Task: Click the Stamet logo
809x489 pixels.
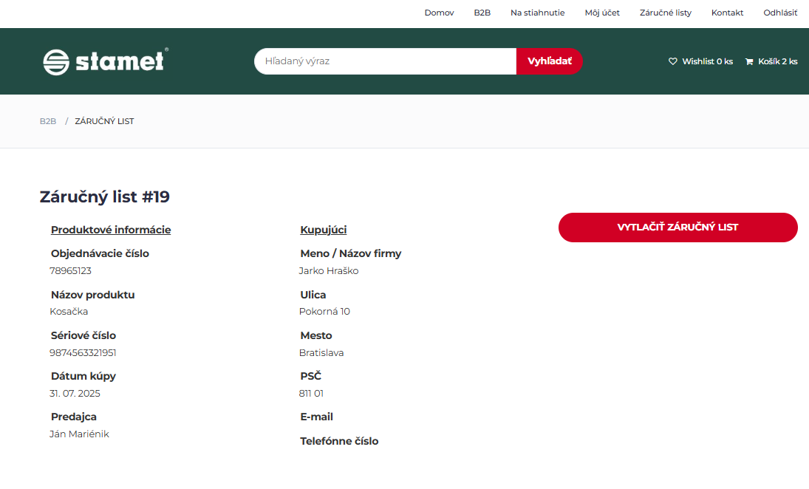Action: coord(106,61)
